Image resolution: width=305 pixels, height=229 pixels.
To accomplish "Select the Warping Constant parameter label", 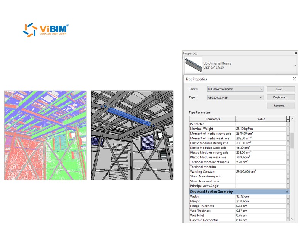I will tap(203, 171).
